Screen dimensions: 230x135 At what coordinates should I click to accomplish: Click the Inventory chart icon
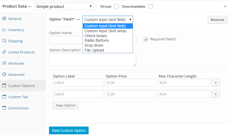(4, 30)
